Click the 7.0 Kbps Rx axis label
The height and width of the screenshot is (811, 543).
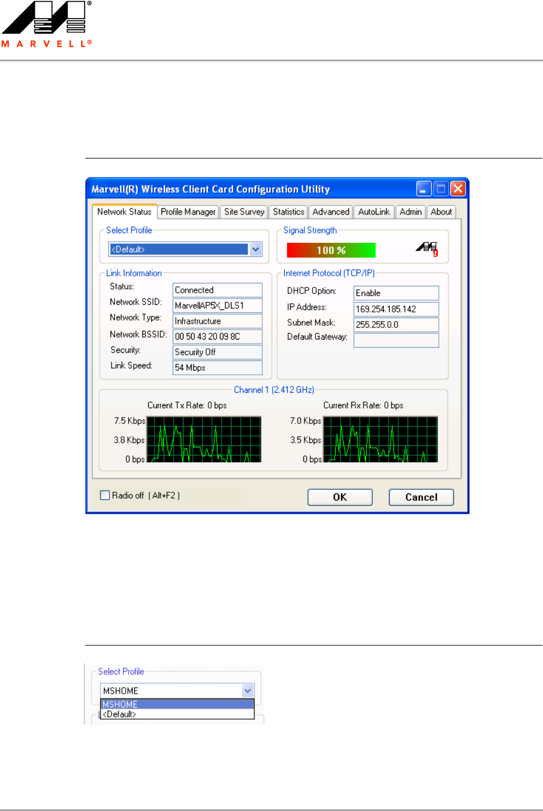pyautogui.click(x=306, y=421)
